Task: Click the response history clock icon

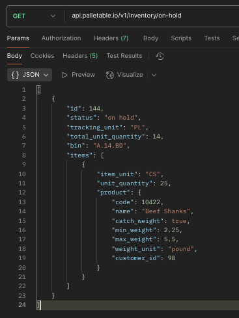Action: tap(160, 56)
